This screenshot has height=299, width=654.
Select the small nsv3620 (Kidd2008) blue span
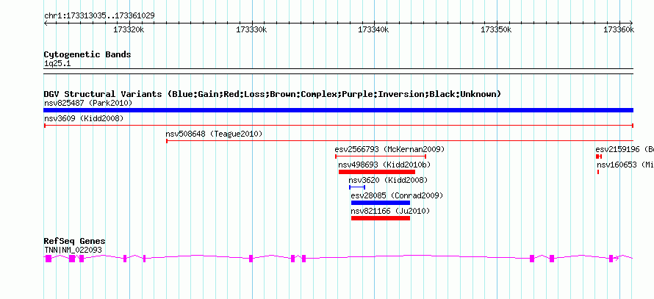(x=357, y=187)
